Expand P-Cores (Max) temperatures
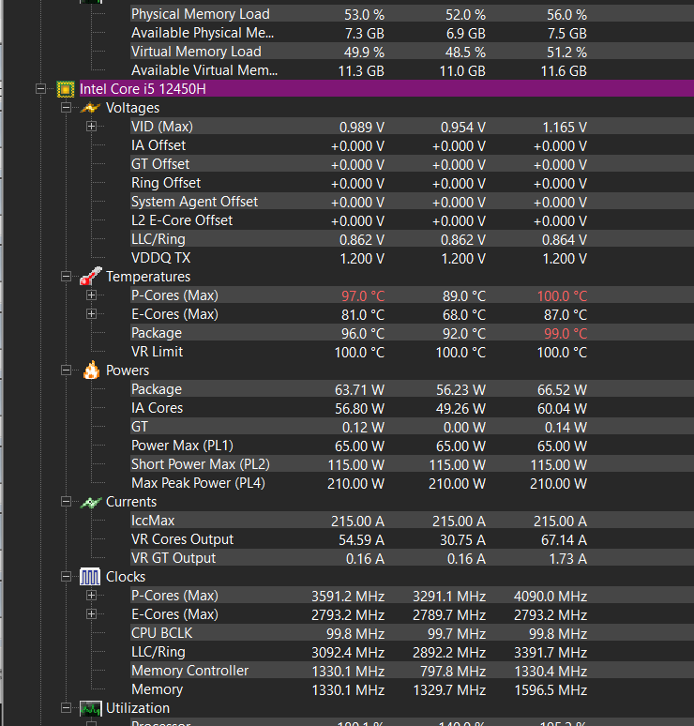Image resolution: width=694 pixels, height=726 pixels. (x=91, y=295)
